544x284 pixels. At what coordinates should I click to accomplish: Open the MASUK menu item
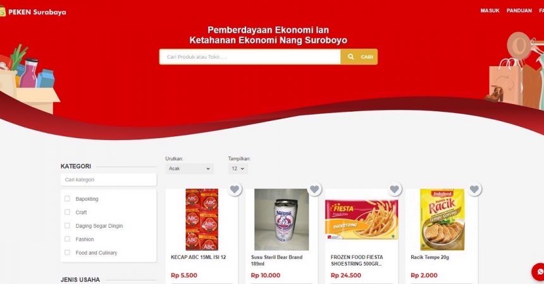pos(490,11)
